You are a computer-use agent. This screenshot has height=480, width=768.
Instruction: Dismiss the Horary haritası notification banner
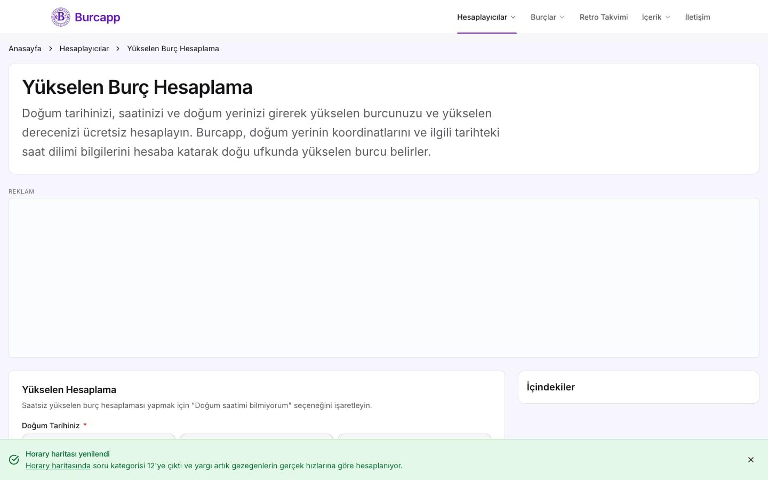tap(751, 460)
